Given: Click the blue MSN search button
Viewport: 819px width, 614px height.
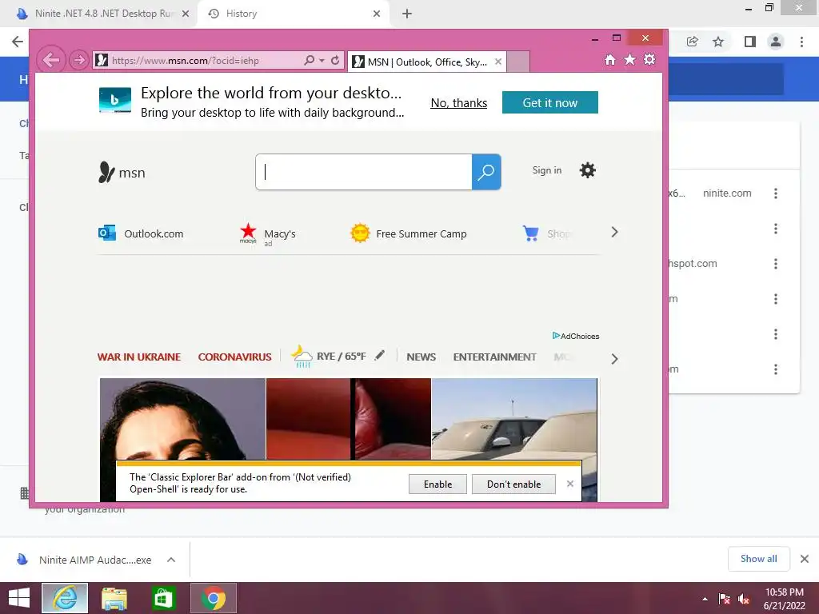Looking at the screenshot, I should (486, 172).
